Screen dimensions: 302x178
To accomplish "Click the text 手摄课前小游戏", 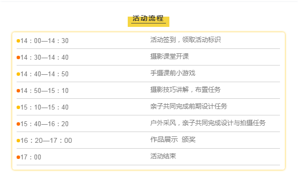I will pos(173,73).
